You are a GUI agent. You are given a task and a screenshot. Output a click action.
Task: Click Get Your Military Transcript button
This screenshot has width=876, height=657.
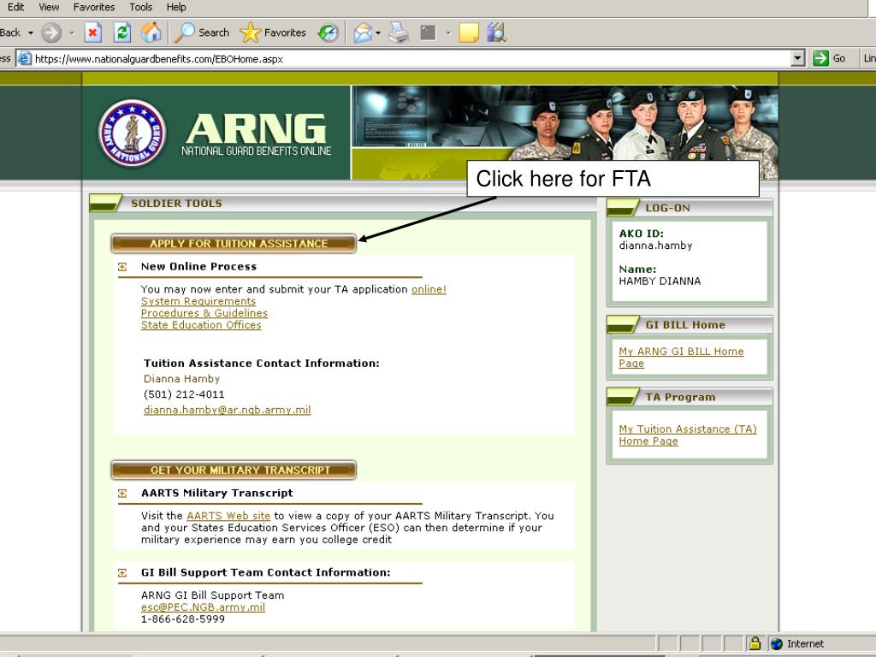pos(234,470)
